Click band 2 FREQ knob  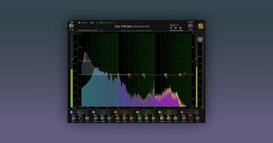coord(96,118)
